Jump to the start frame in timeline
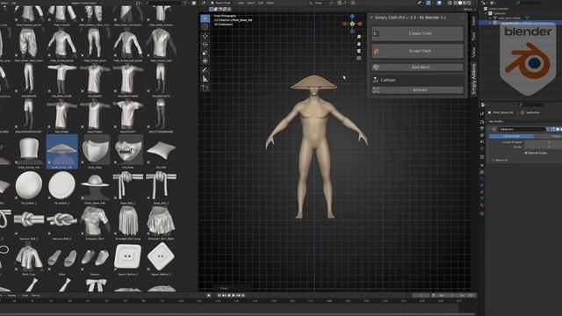This screenshot has width=562, height=316. coord(219,295)
